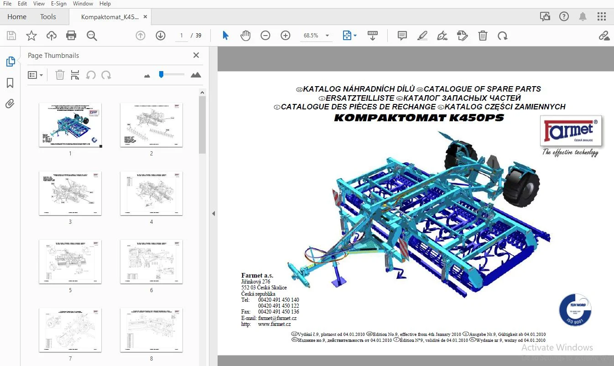Collapse the left pane with the arrow handle
The height and width of the screenshot is (366, 614).
pos(213,213)
